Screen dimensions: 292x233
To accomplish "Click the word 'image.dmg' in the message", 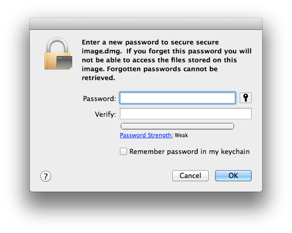I will [x=102, y=51].
